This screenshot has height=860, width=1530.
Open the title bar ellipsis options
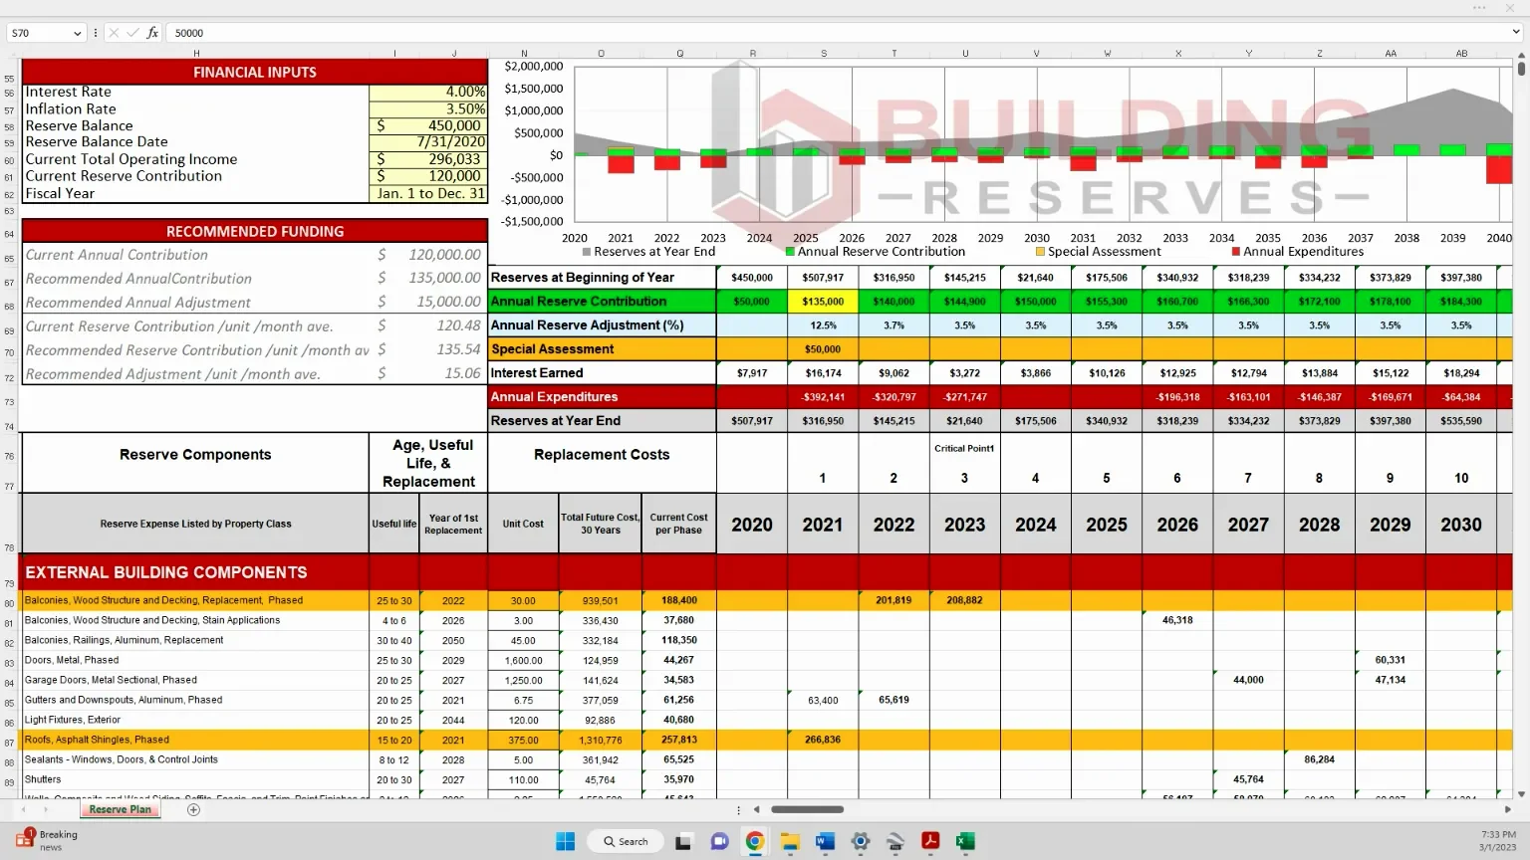tap(1480, 7)
